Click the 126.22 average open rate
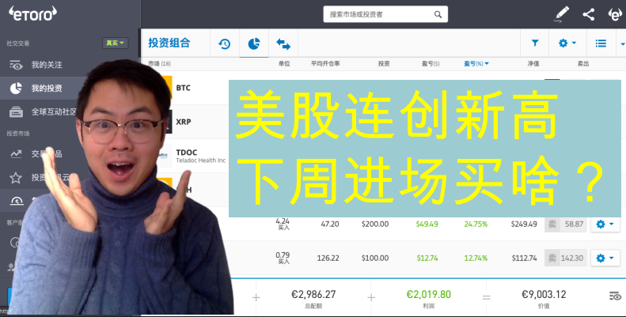 click(x=328, y=258)
